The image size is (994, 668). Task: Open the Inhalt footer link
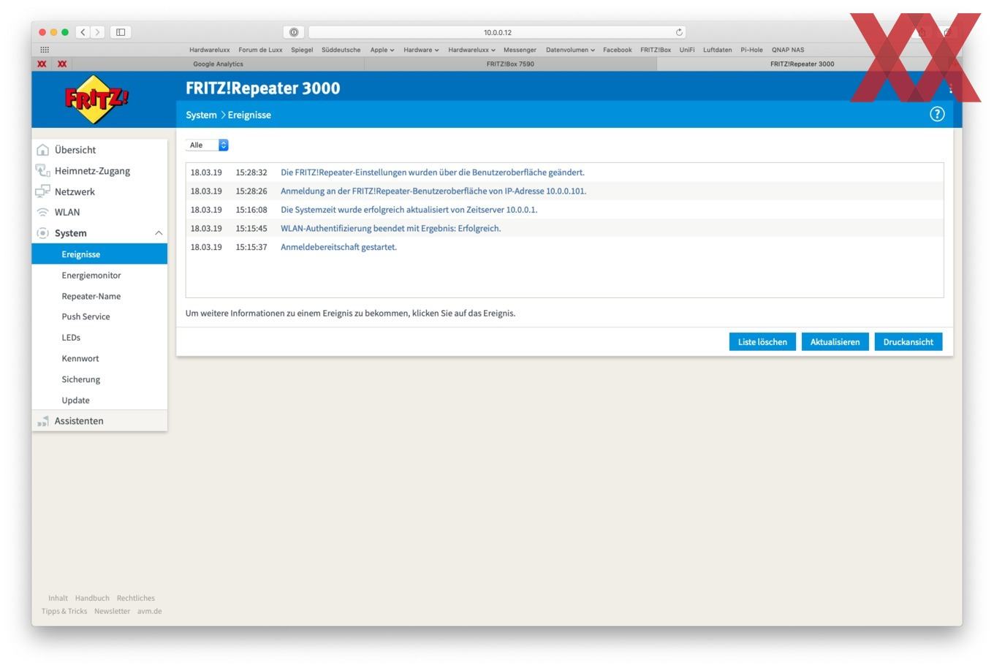[58, 598]
